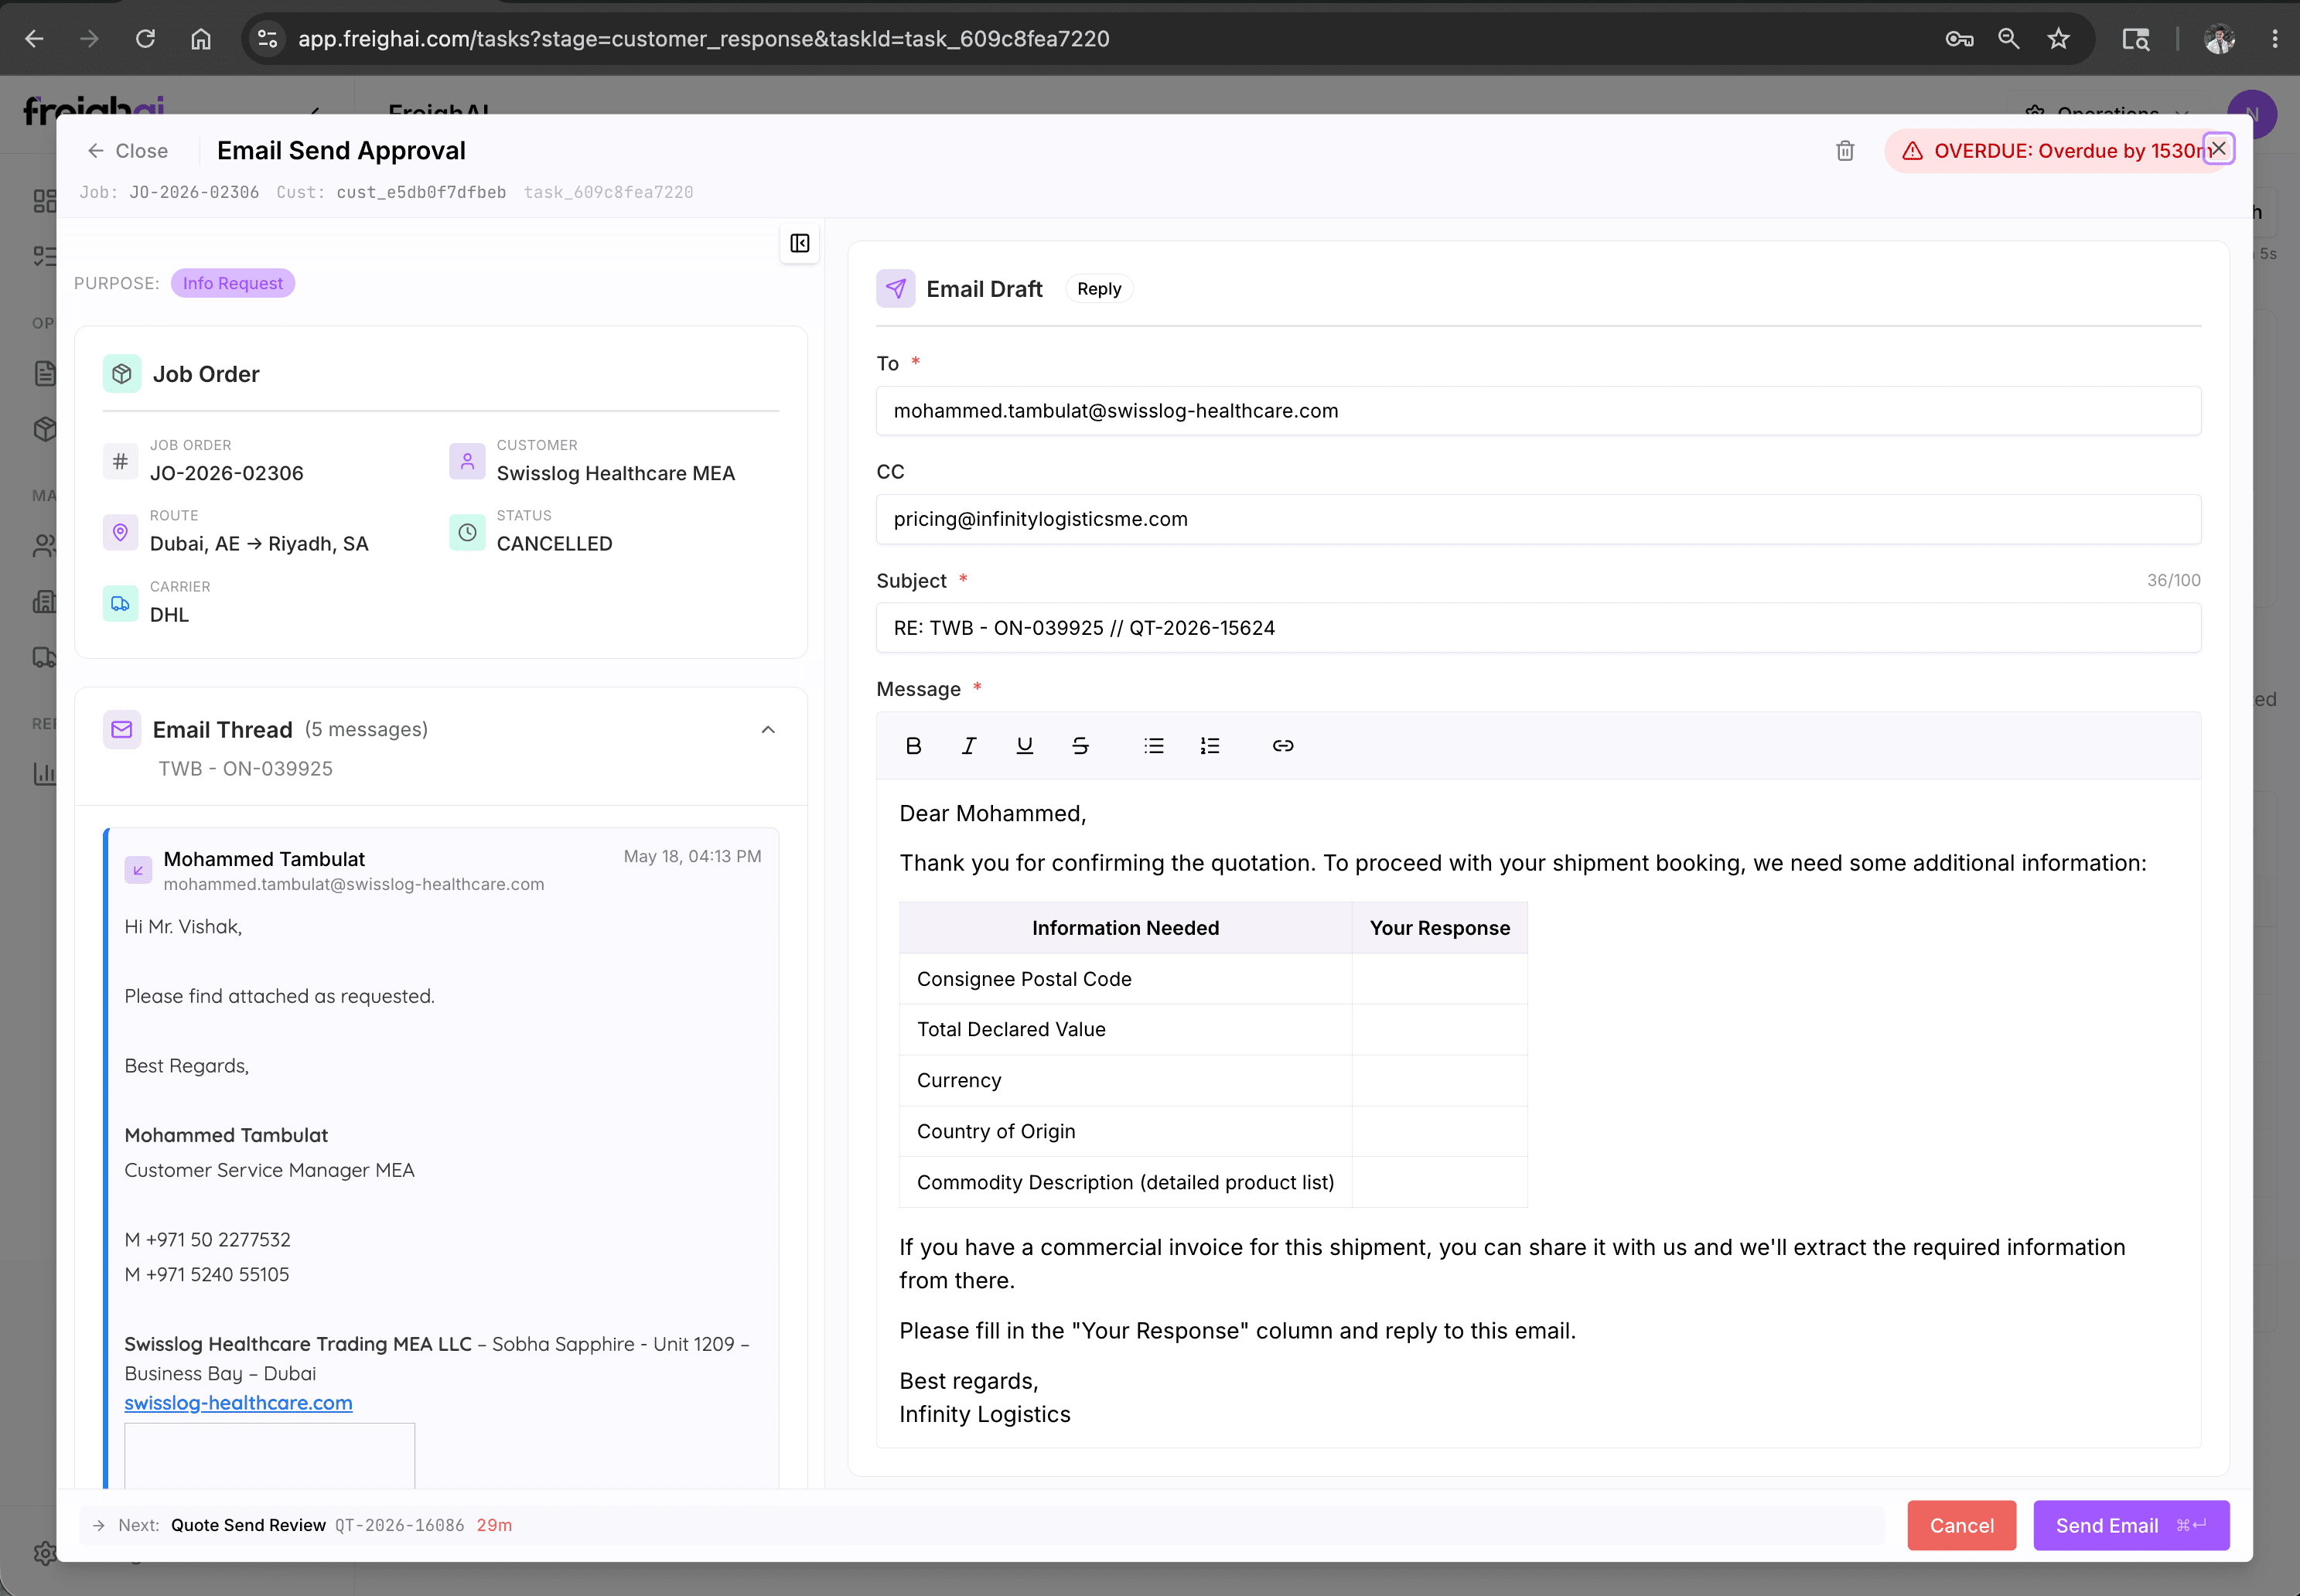Screen dimensions: 2300x1596
Task: Edit the To recipient field
Action: coord(1538,411)
